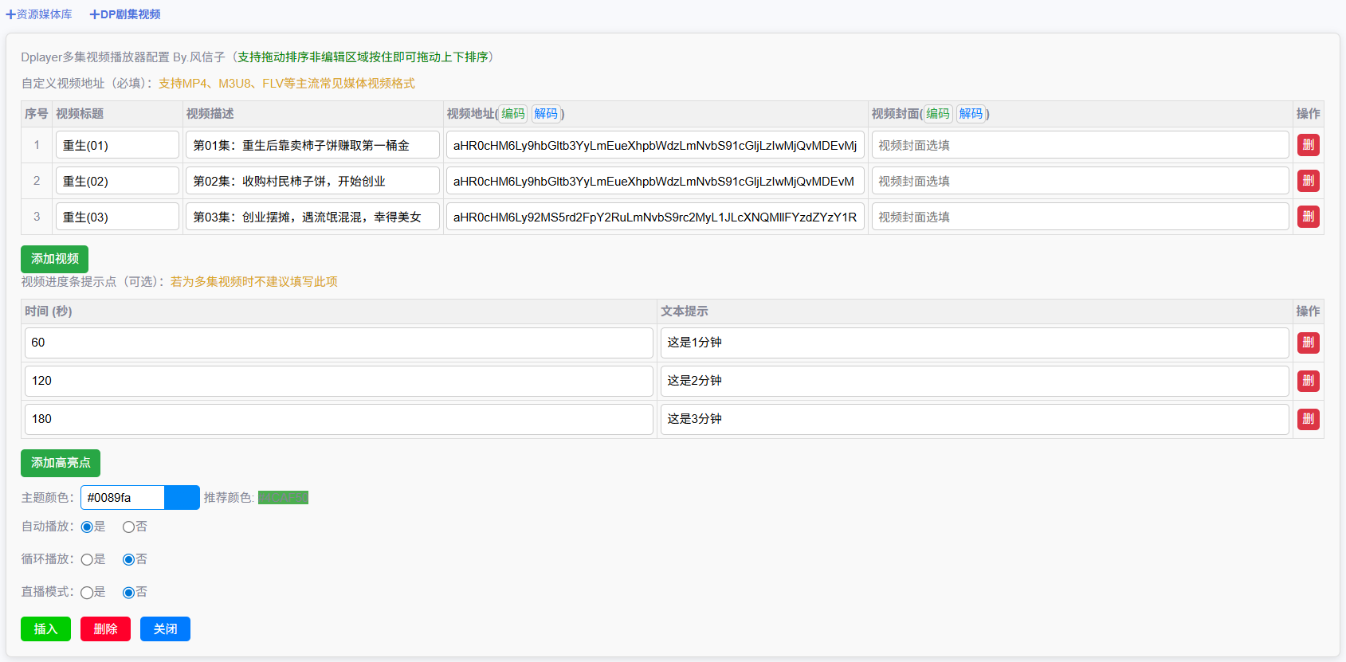Viewport: 1346px width, 662px height.
Task: Click the 添加高亮点 add highlight button
Action: point(61,463)
